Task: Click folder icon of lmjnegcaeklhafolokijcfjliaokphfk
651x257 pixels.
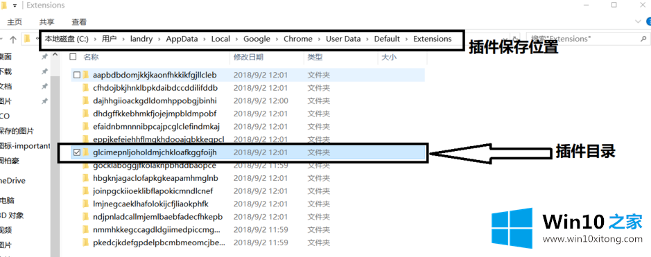Action: (86, 204)
